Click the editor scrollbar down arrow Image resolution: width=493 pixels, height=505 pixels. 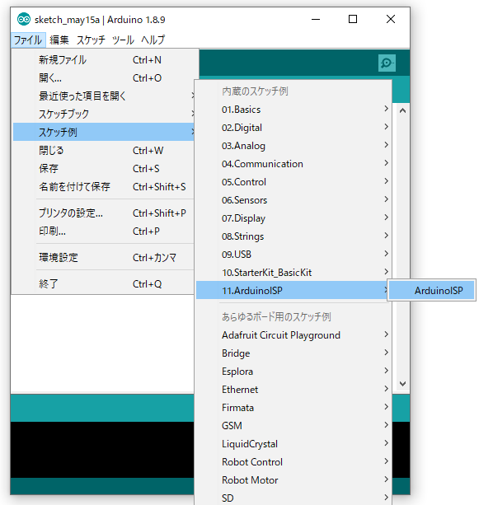click(402, 384)
